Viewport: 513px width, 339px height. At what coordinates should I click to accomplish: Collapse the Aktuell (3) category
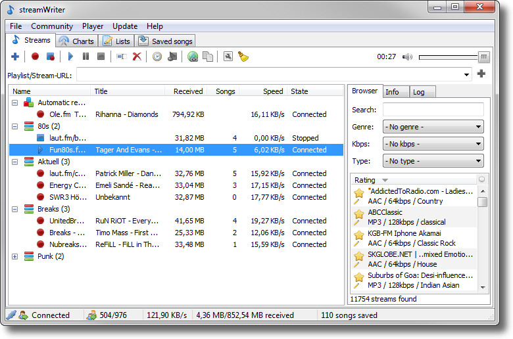point(14,162)
